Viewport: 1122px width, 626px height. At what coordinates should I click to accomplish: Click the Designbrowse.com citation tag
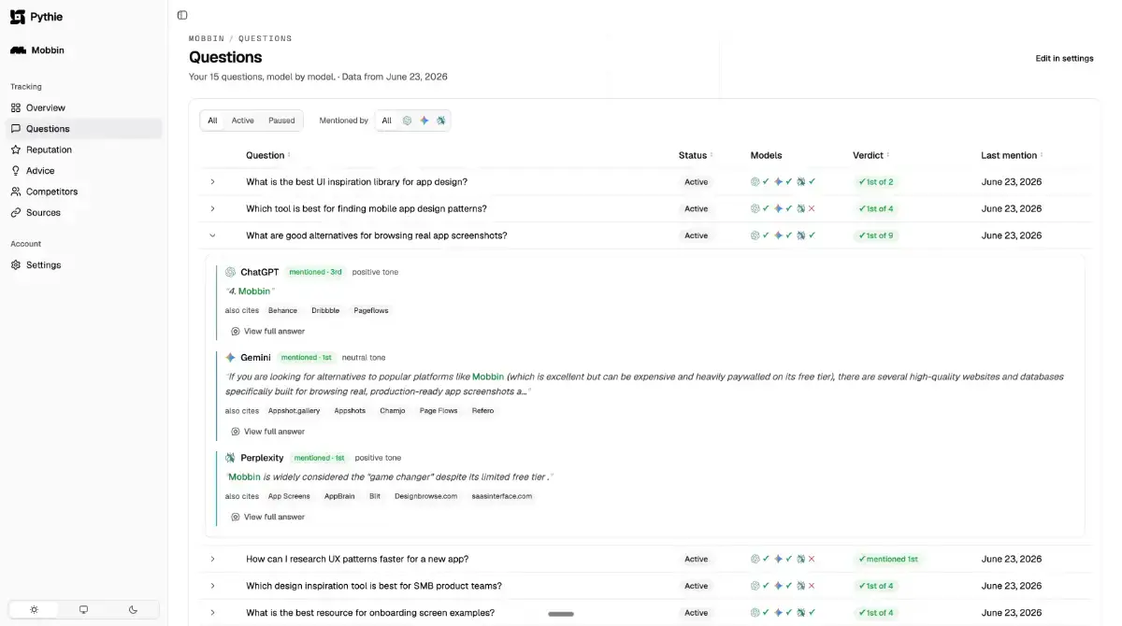pyautogui.click(x=425, y=496)
